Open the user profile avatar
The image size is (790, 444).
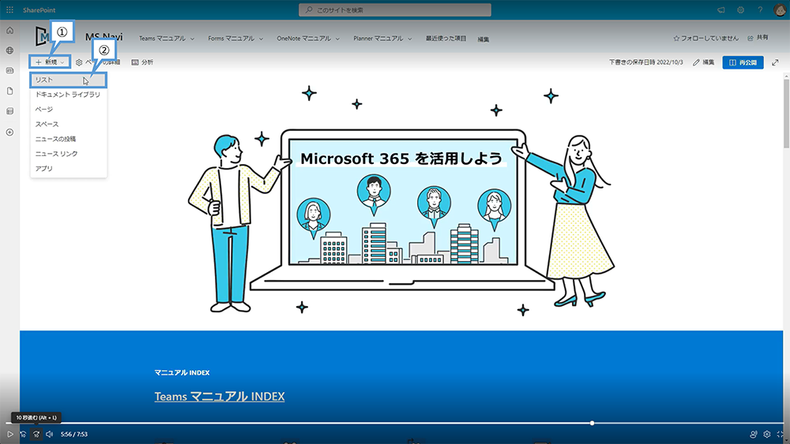pos(780,9)
